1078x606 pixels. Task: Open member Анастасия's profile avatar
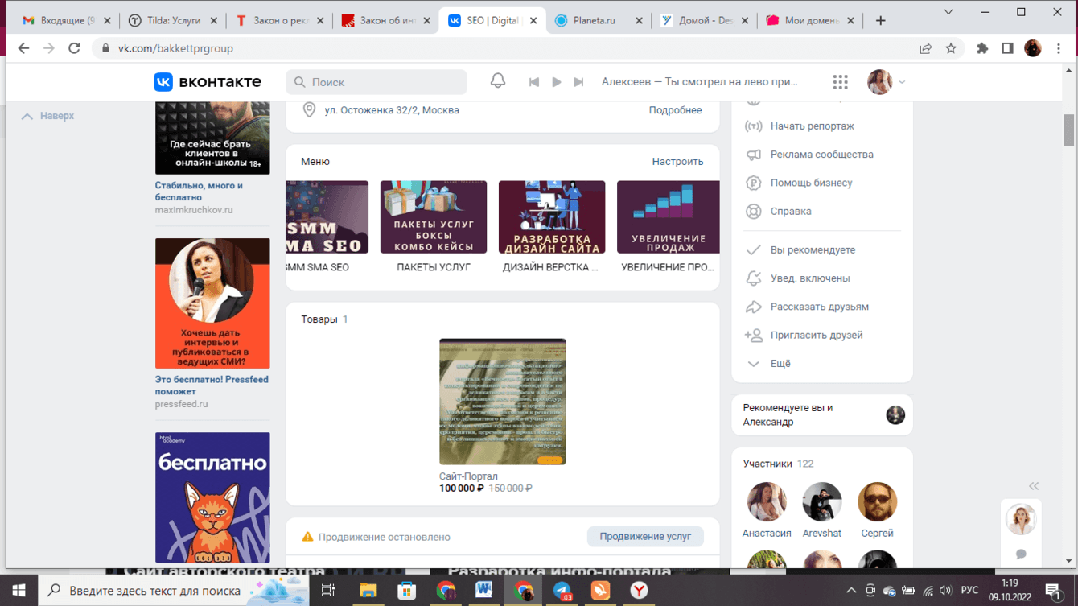[x=767, y=502]
